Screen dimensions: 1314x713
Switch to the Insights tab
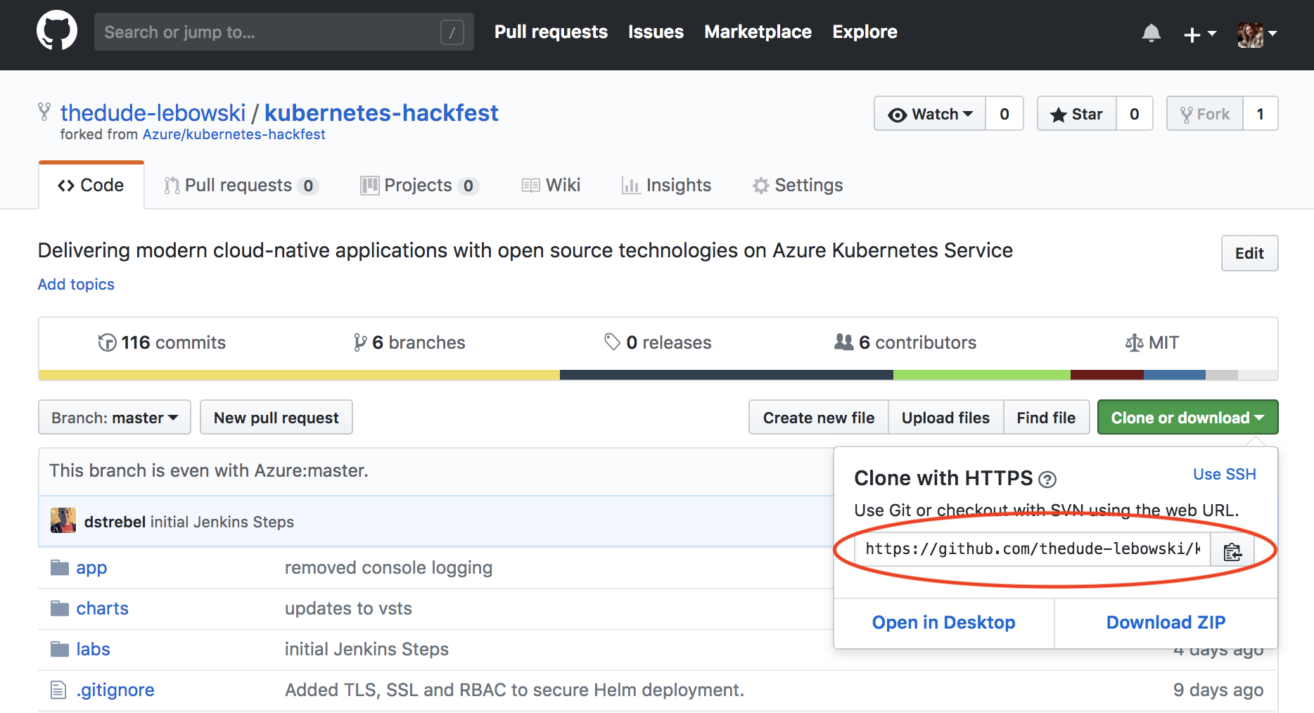[666, 185]
